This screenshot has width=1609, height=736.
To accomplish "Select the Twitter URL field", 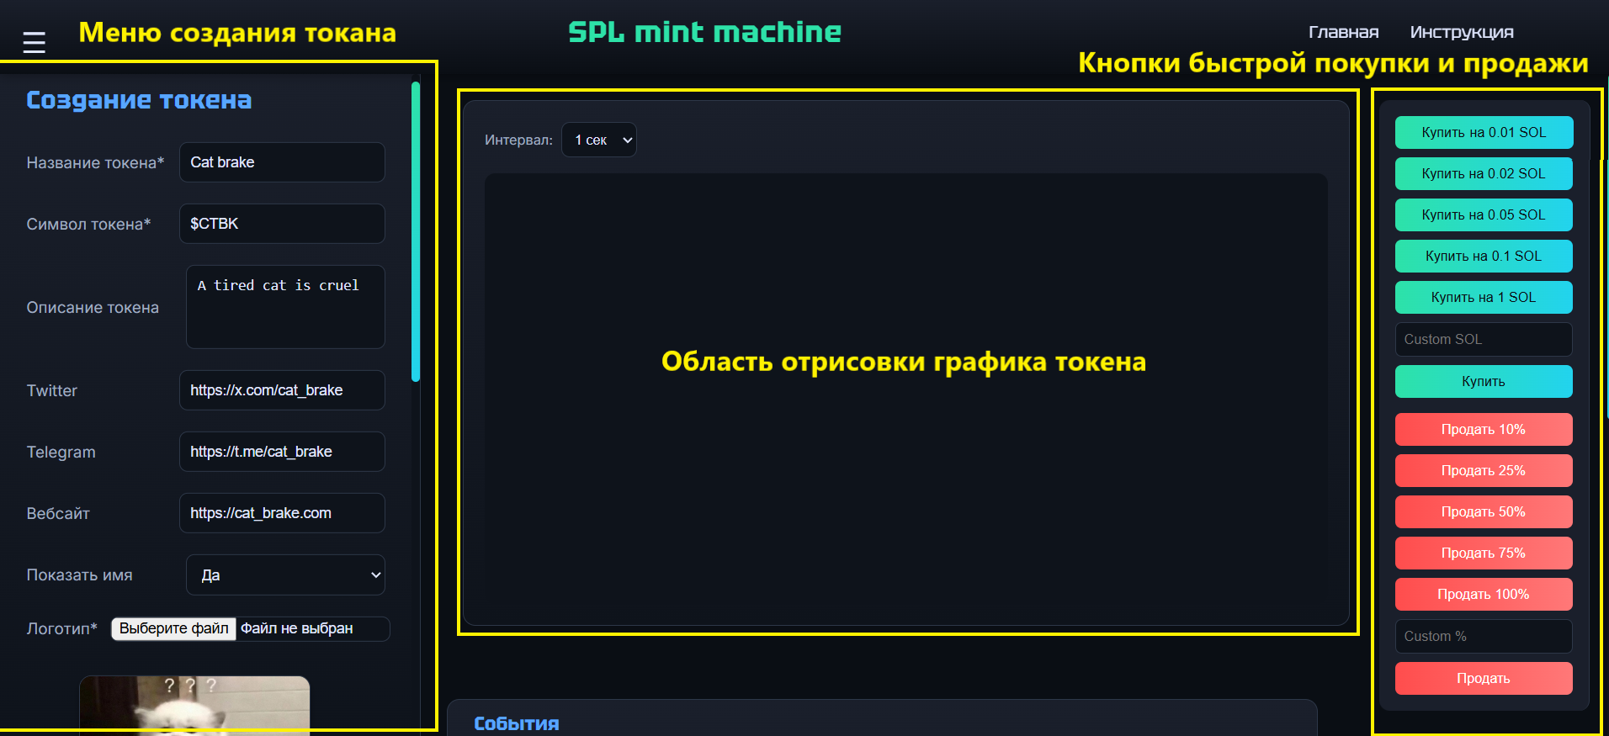I will coord(282,390).
